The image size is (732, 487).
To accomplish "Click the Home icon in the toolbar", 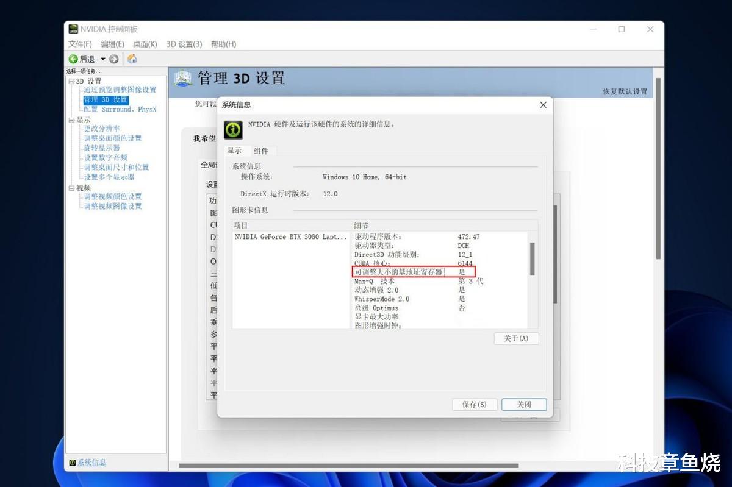I will [x=132, y=59].
